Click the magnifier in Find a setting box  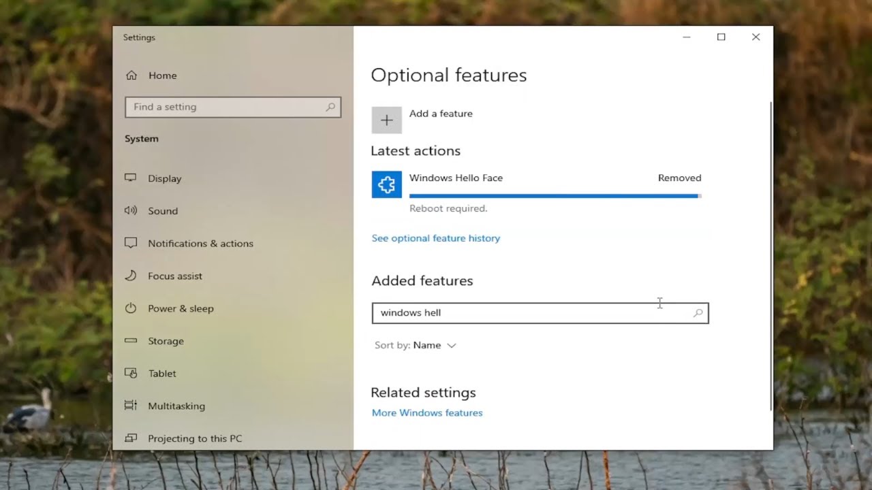click(x=330, y=107)
